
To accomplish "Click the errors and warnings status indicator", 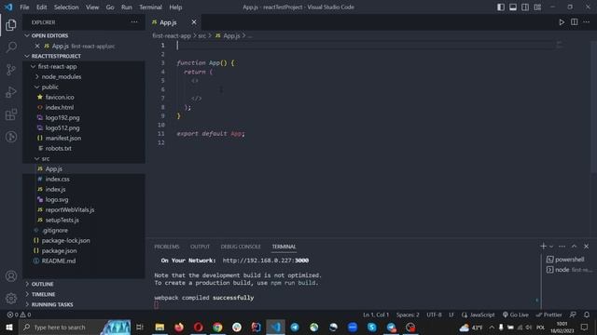I will 19,315.
